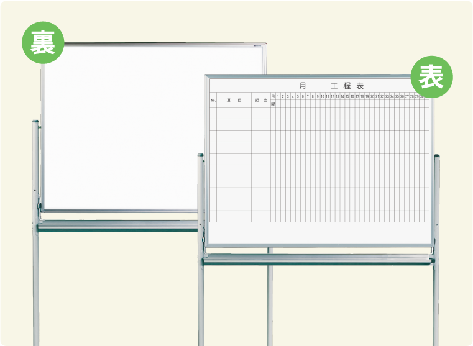Click the 項目 column header

click(x=234, y=101)
